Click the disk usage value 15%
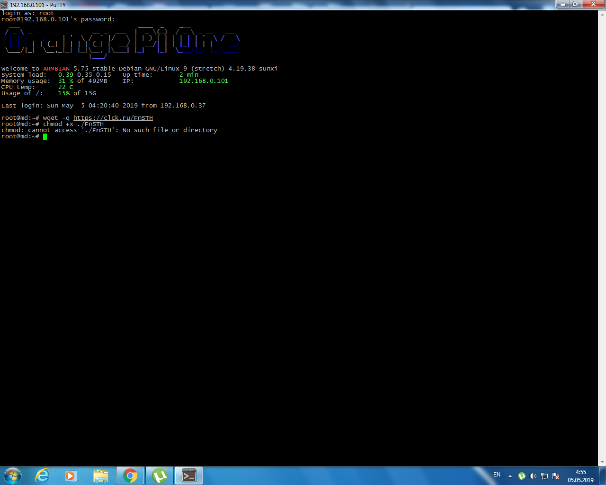The height and width of the screenshot is (485, 606). 64,93
